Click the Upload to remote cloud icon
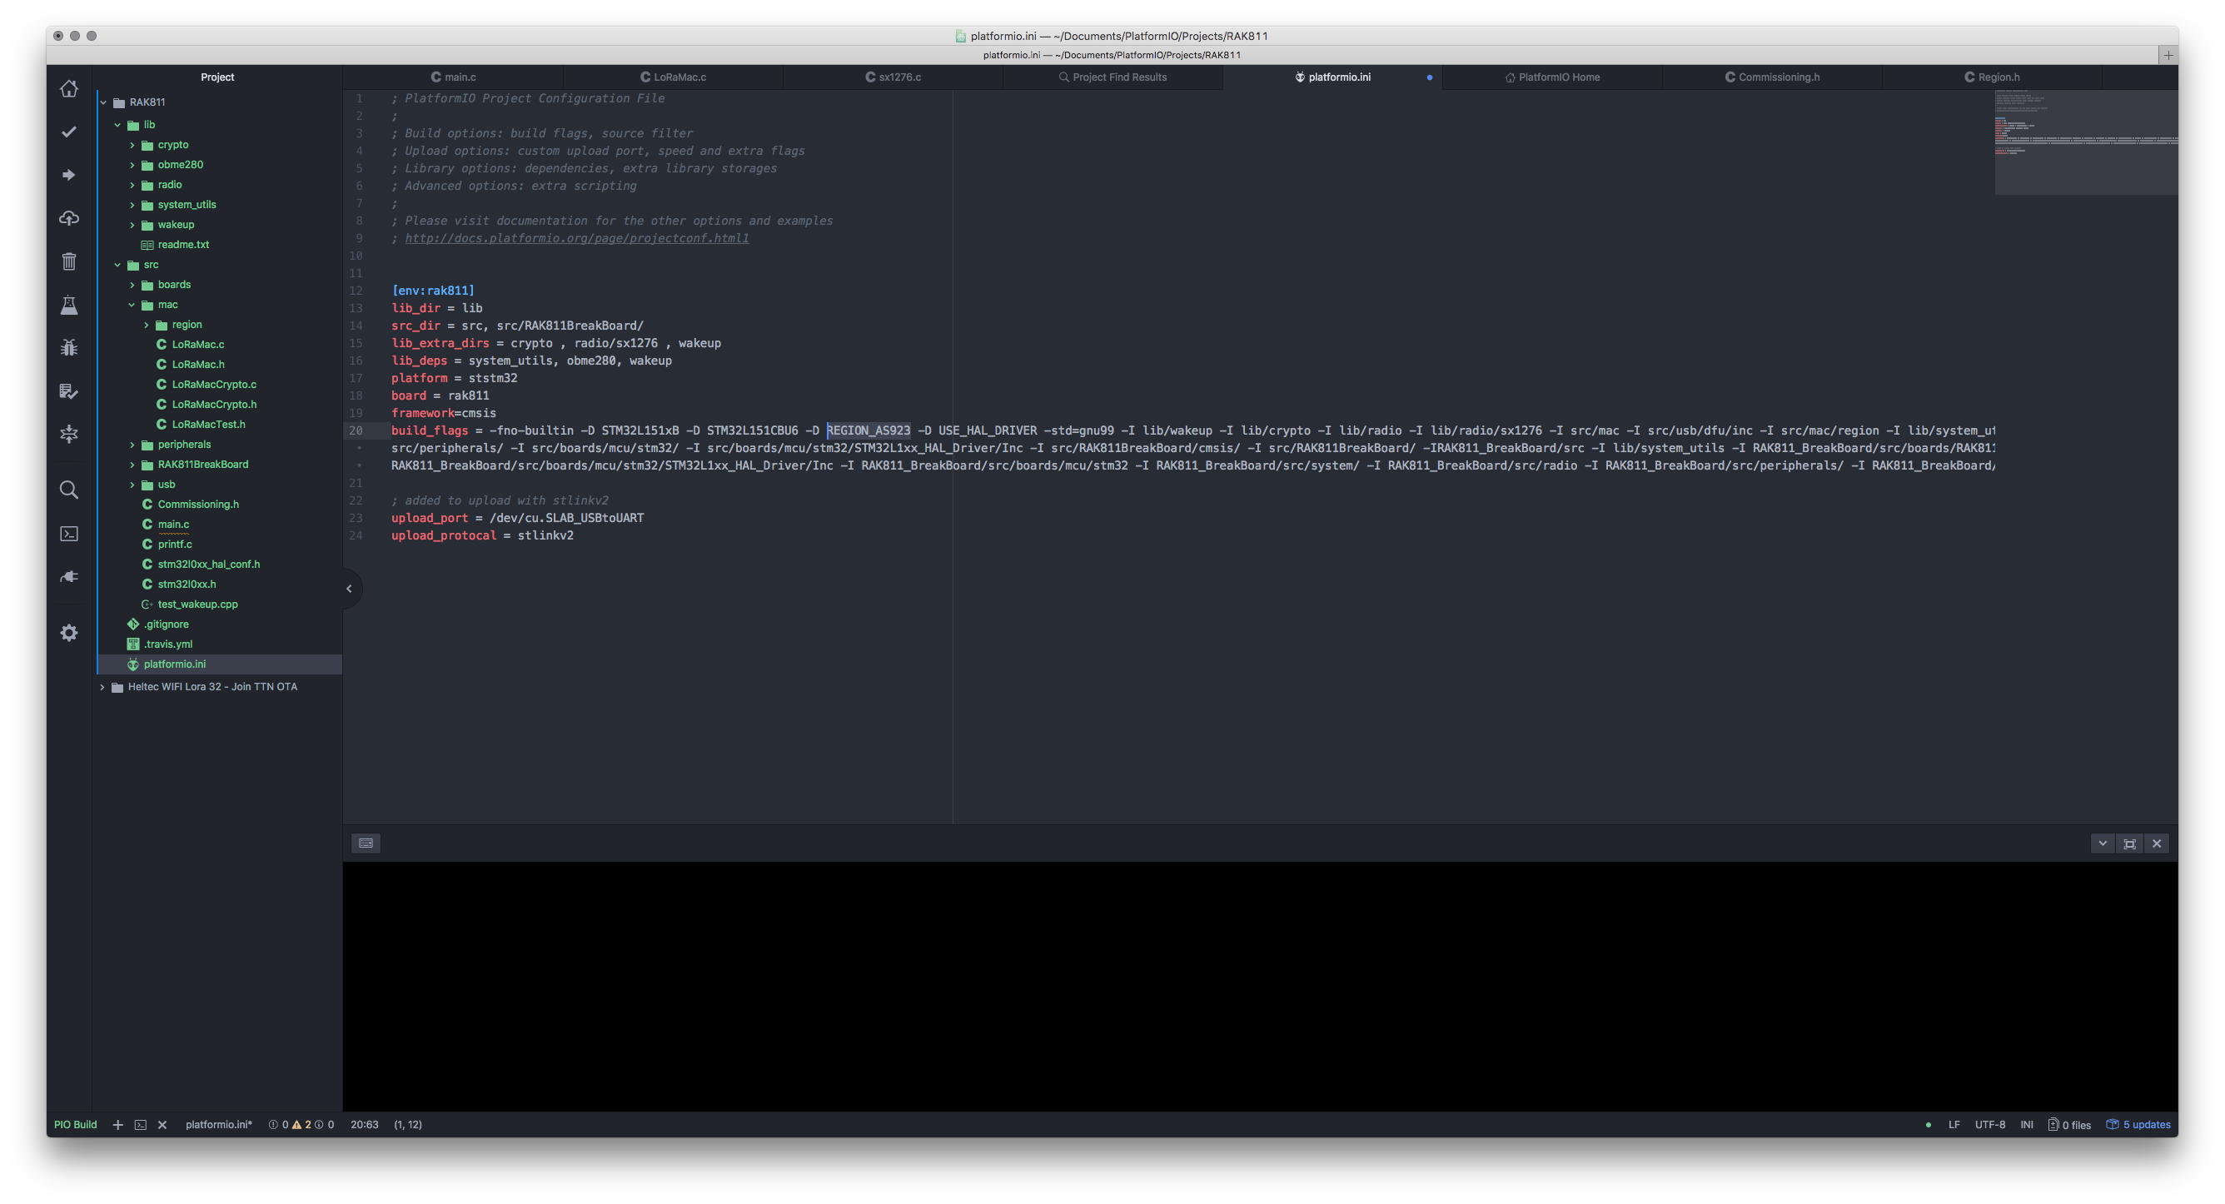 click(x=69, y=217)
